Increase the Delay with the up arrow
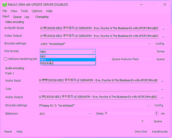The height and width of the screenshot is (138, 172). point(157,112)
